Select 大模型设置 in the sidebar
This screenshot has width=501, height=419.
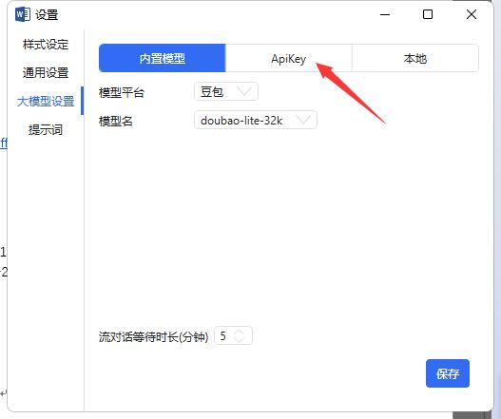click(46, 102)
